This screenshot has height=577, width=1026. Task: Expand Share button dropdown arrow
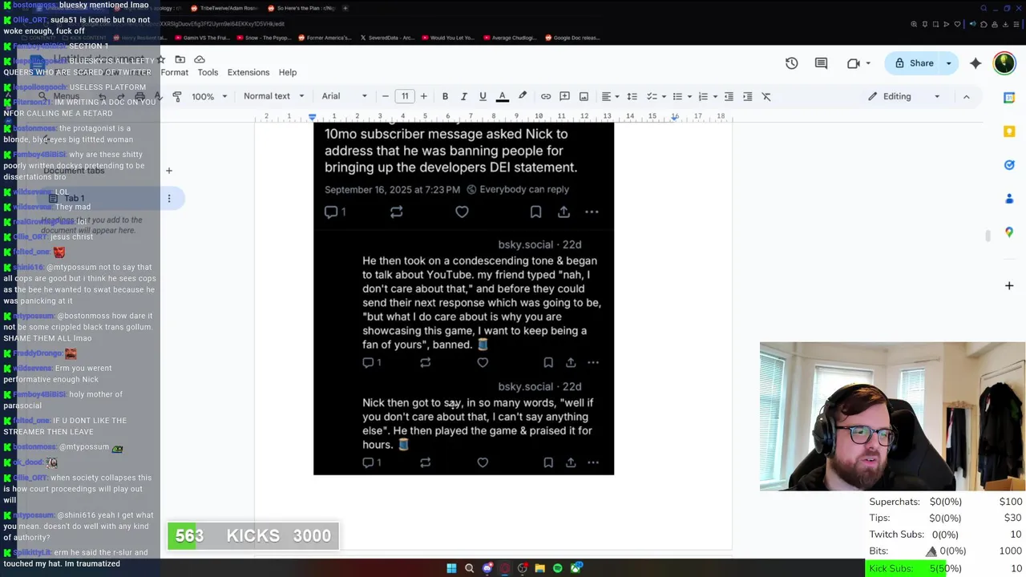[x=949, y=63]
